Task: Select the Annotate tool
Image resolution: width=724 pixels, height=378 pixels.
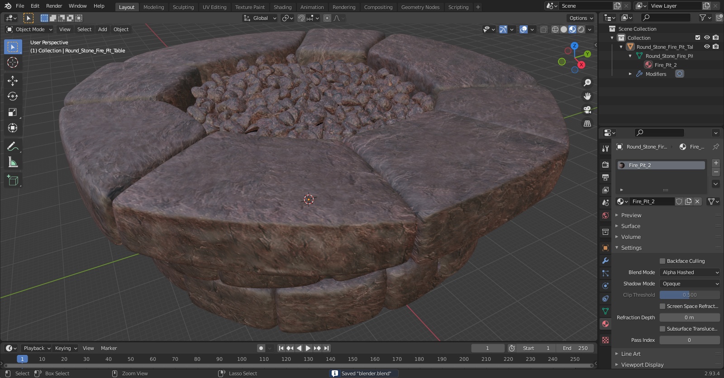Action: [13, 146]
